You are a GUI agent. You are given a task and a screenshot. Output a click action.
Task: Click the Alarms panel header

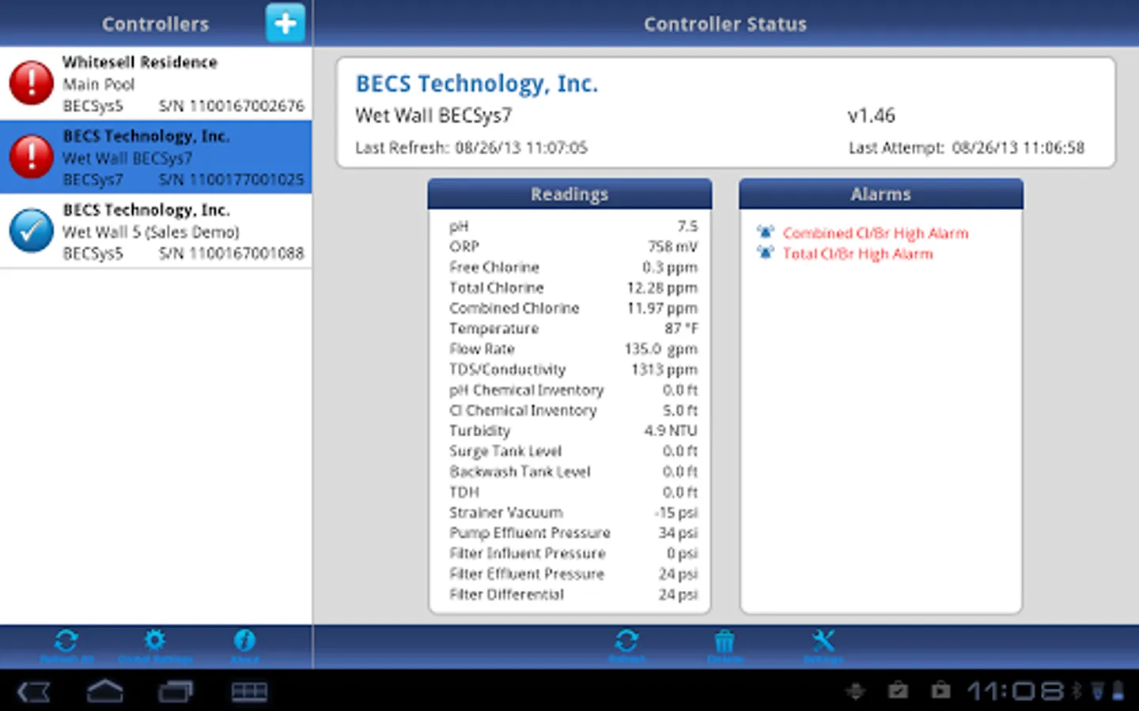tap(880, 194)
